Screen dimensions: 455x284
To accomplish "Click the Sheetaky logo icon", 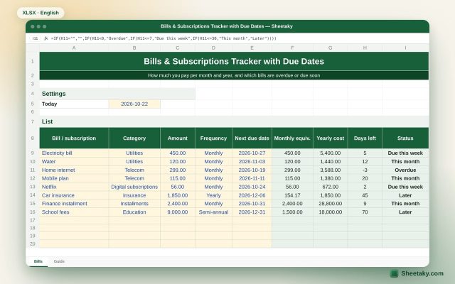I will pyautogui.click(x=394, y=273).
